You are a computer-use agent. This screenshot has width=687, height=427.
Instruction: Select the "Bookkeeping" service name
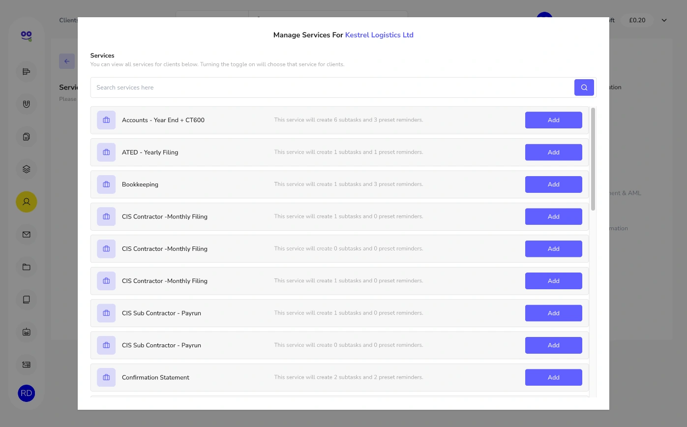pyautogui.click(x=140, y=184)
